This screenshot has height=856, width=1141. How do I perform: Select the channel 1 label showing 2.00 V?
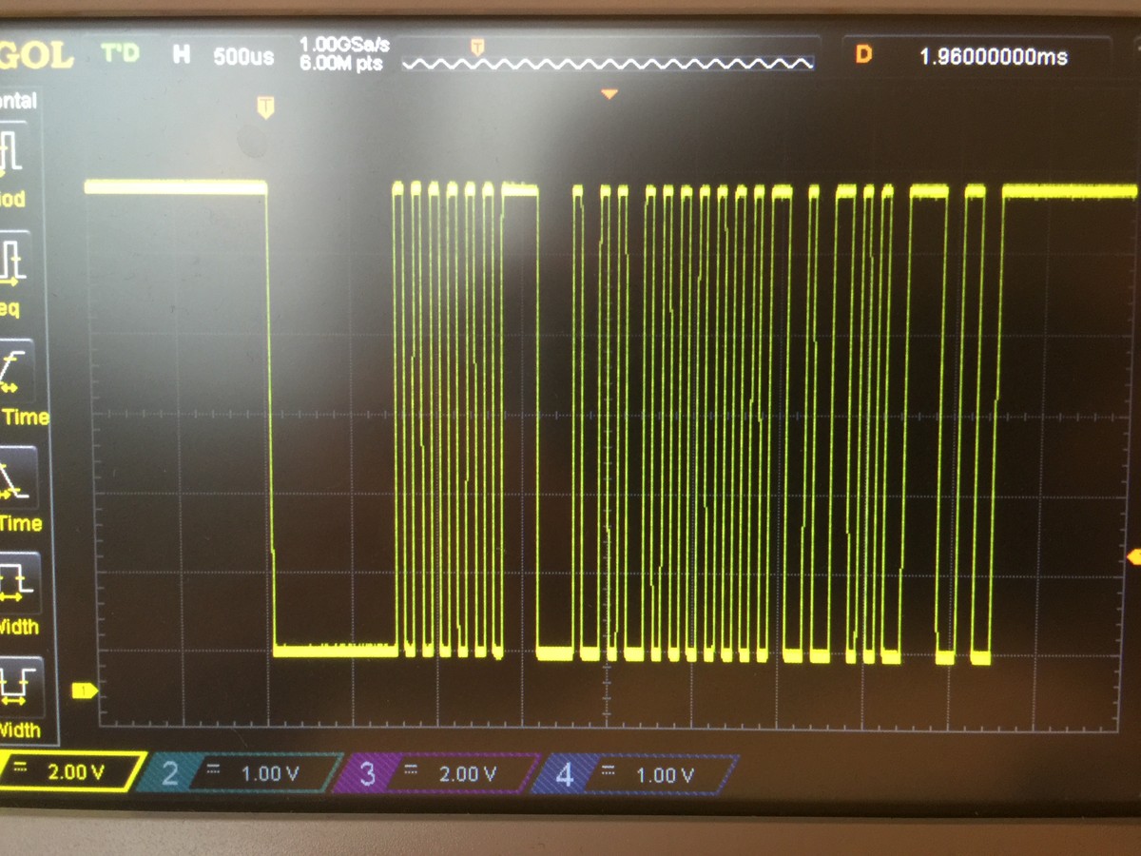coord(71,772)
